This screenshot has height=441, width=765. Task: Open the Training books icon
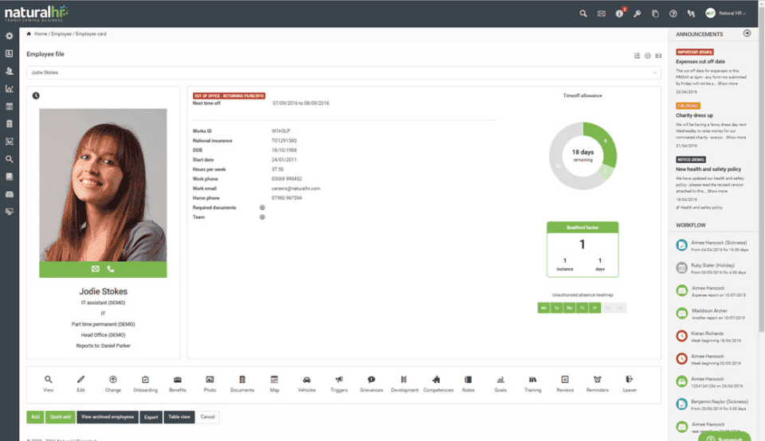(x=533, y=380)
